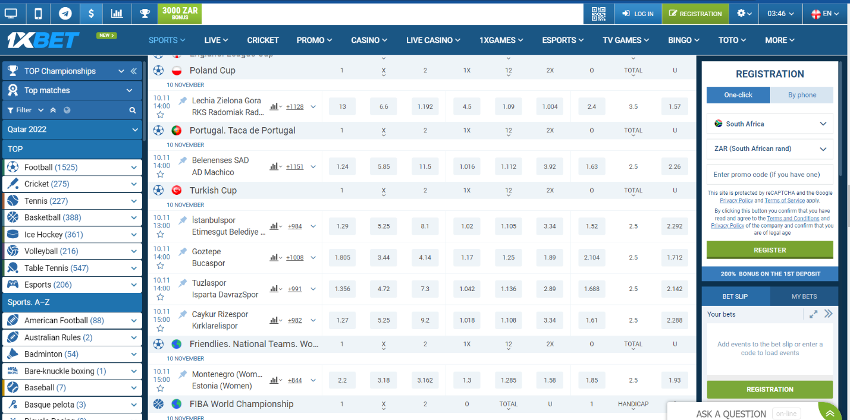Toggle favorite star for Belenenses SAD match

(160, 174)
